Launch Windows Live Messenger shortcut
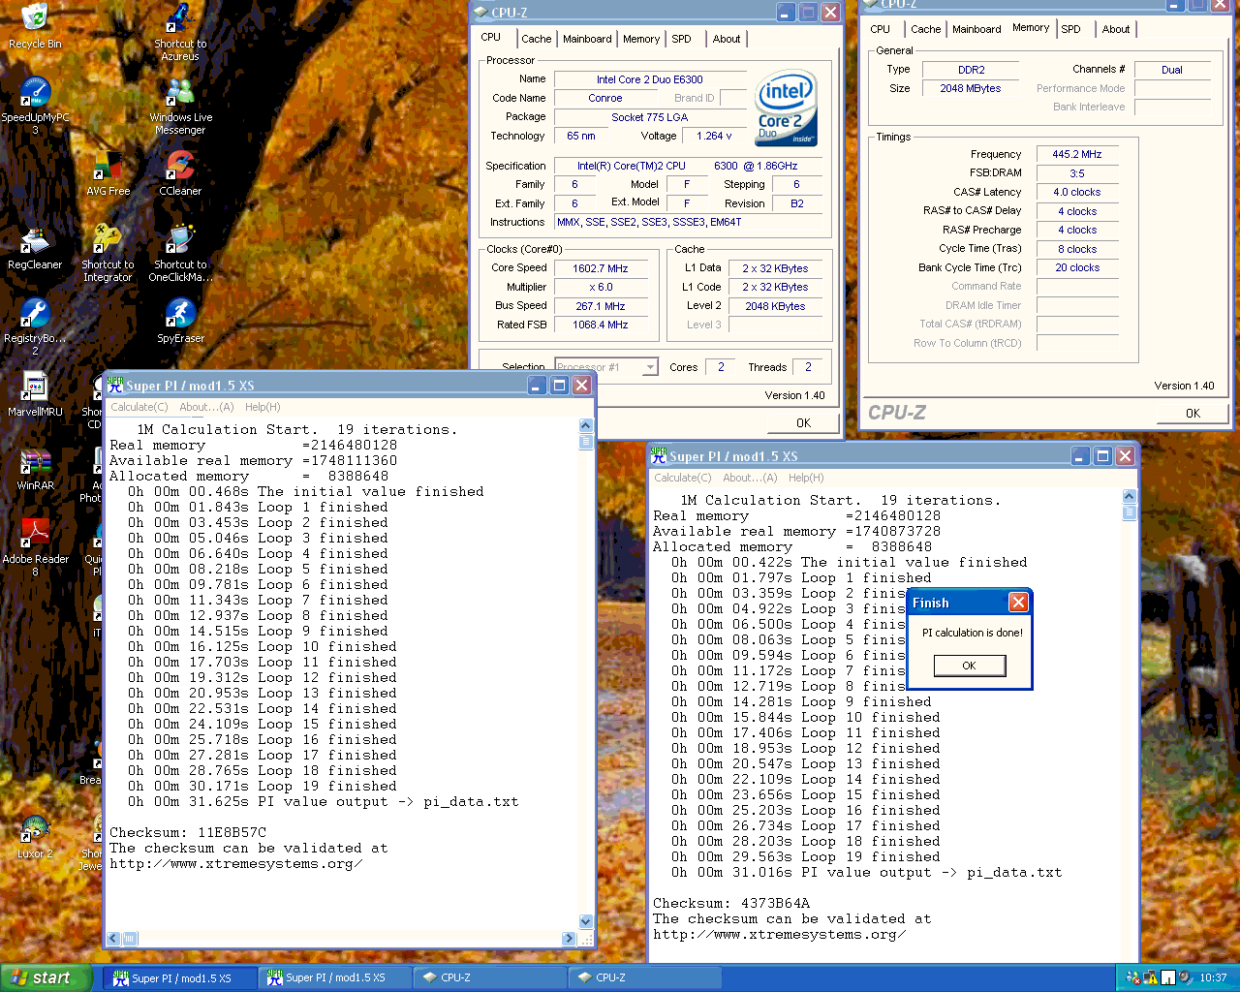 (180, 94)
